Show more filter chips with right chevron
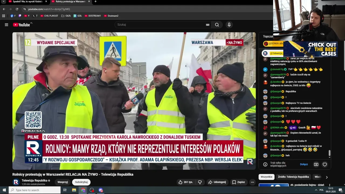Image resolution: width=345 pixels, height=194 pixels. (327, 177)
